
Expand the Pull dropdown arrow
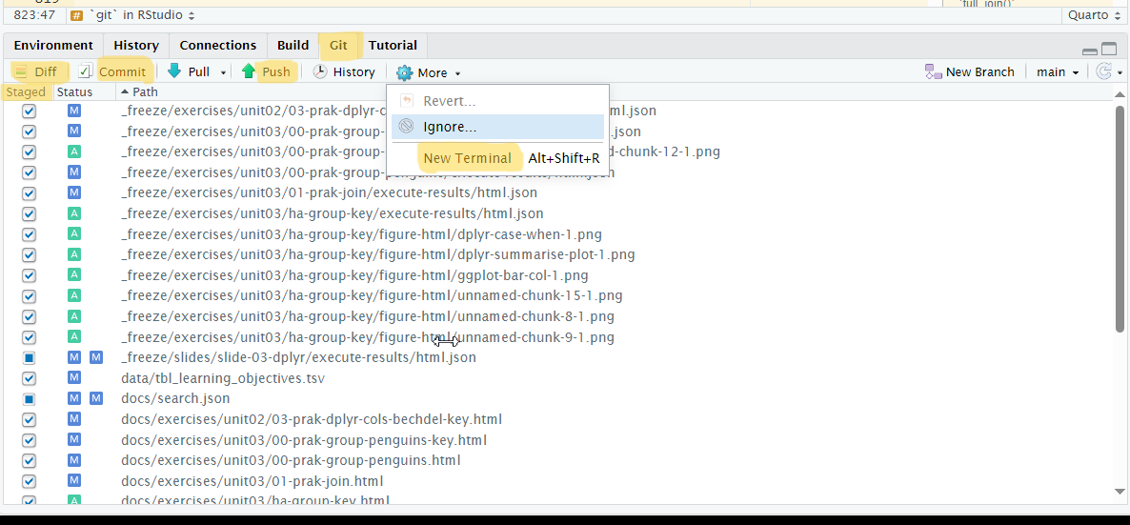[x=223, y=73]
